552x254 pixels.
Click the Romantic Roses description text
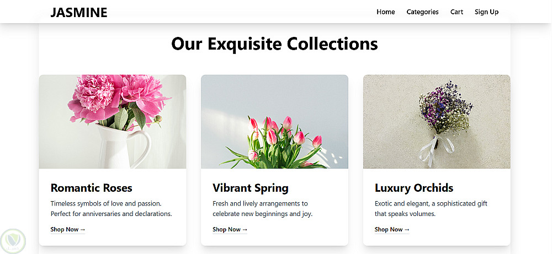coord(111,208)
